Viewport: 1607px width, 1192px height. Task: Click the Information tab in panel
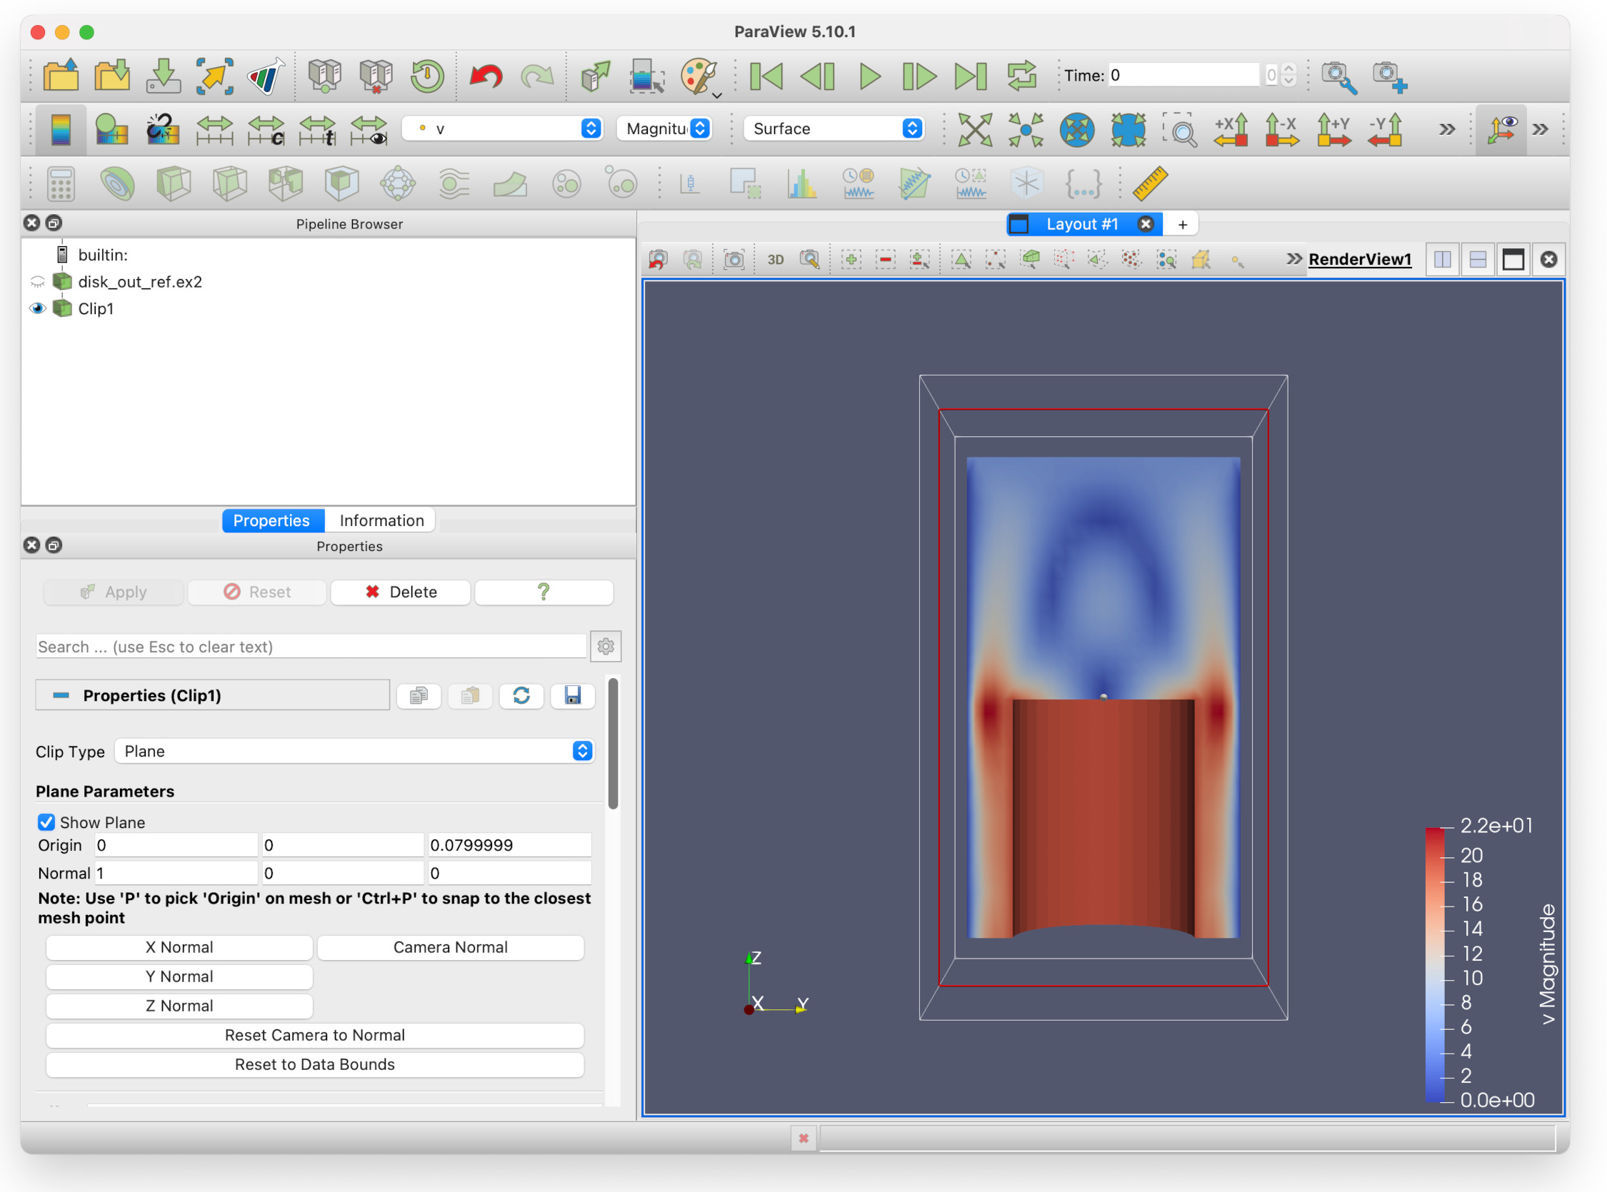pos(379,520)
